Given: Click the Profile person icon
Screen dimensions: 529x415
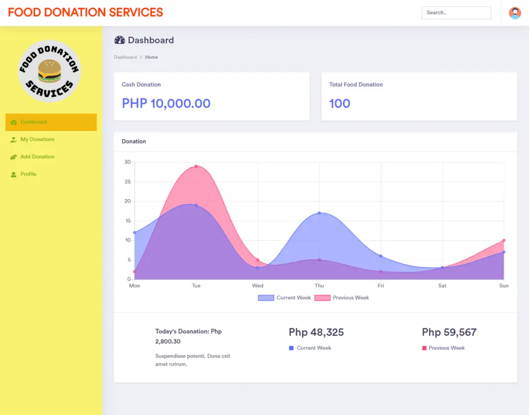Looking at the screenshot, I should 13,174.
